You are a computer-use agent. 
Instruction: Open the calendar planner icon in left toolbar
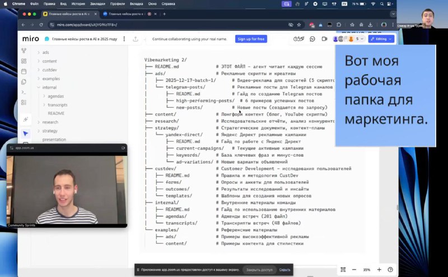(x=24, y=71)
